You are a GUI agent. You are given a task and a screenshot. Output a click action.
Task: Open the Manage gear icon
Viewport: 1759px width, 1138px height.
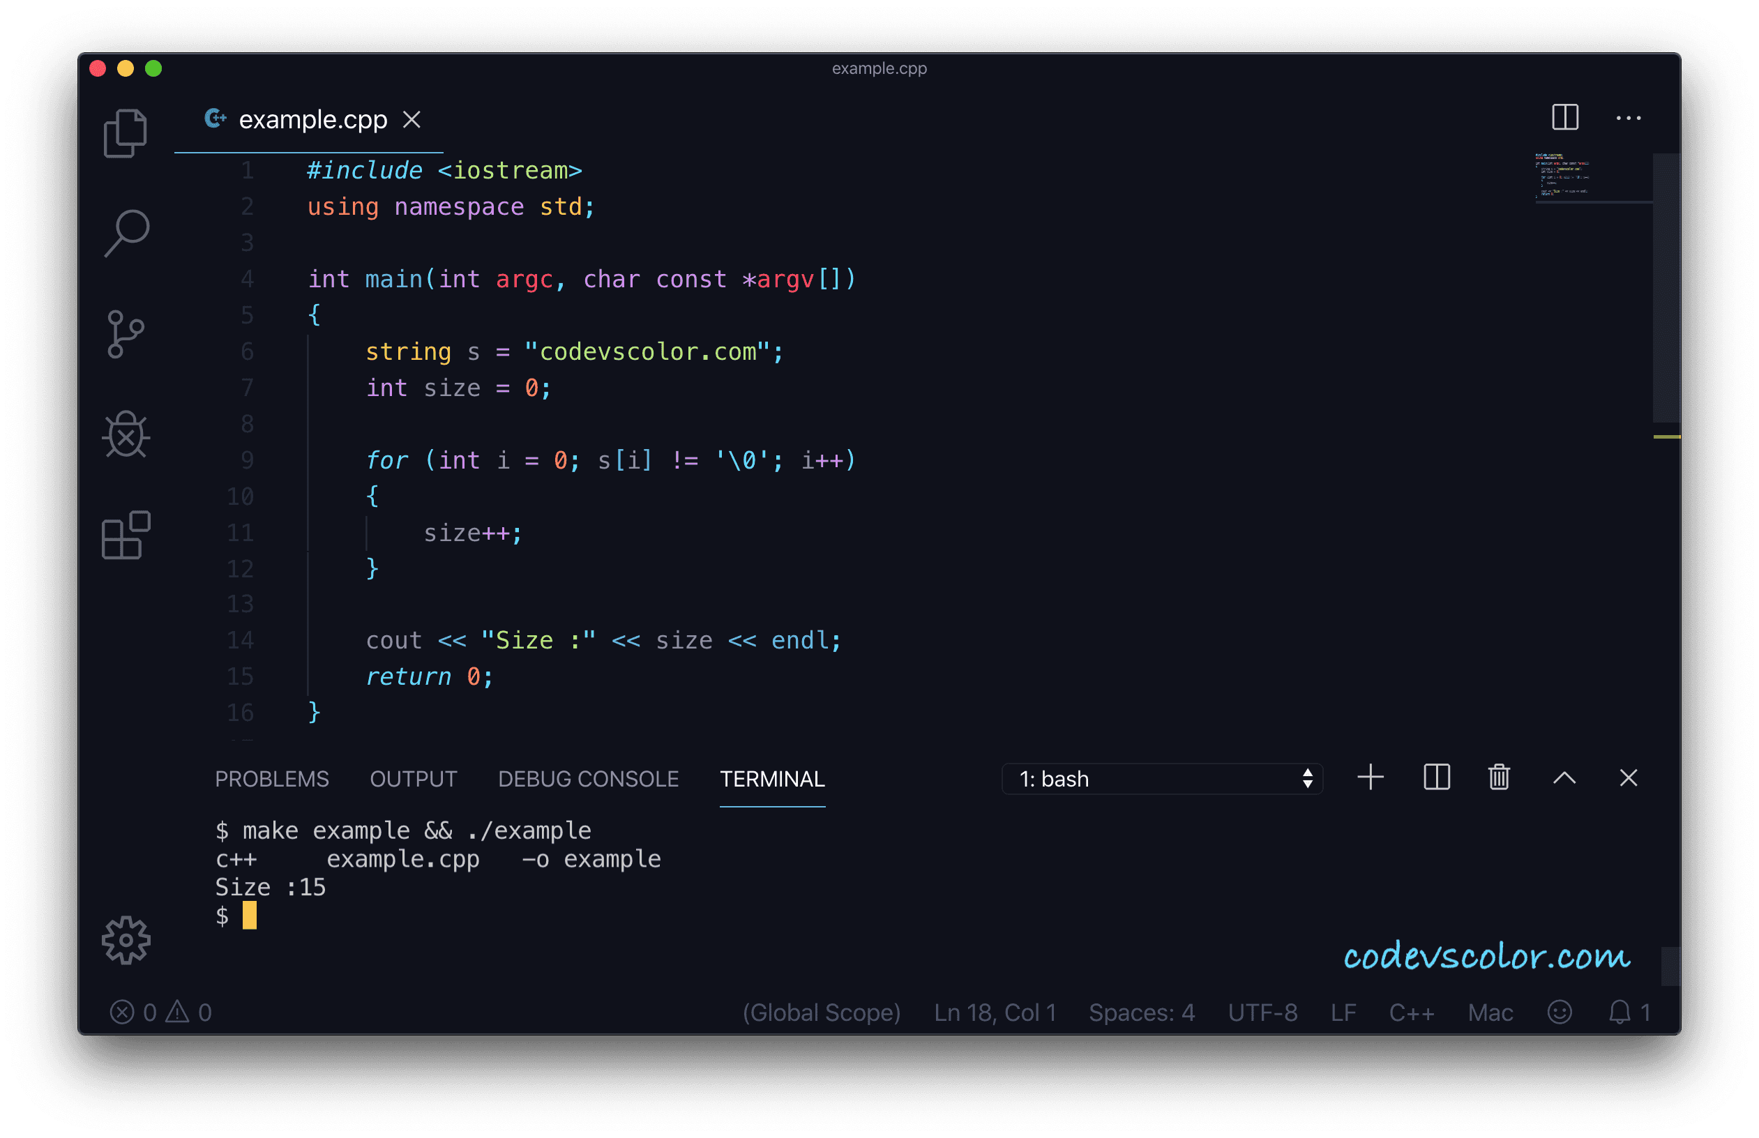[126, 940]
